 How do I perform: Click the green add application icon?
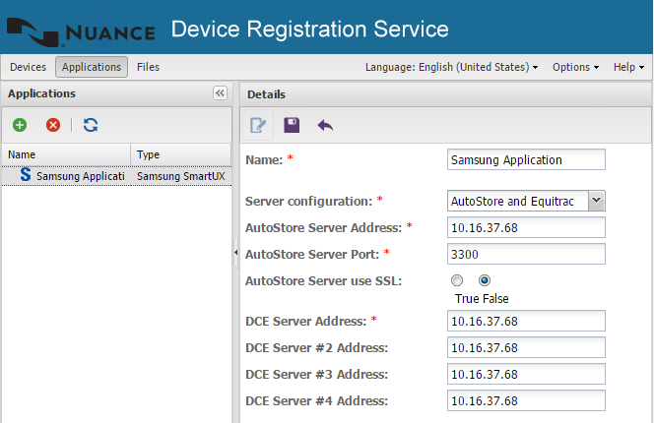20,125
